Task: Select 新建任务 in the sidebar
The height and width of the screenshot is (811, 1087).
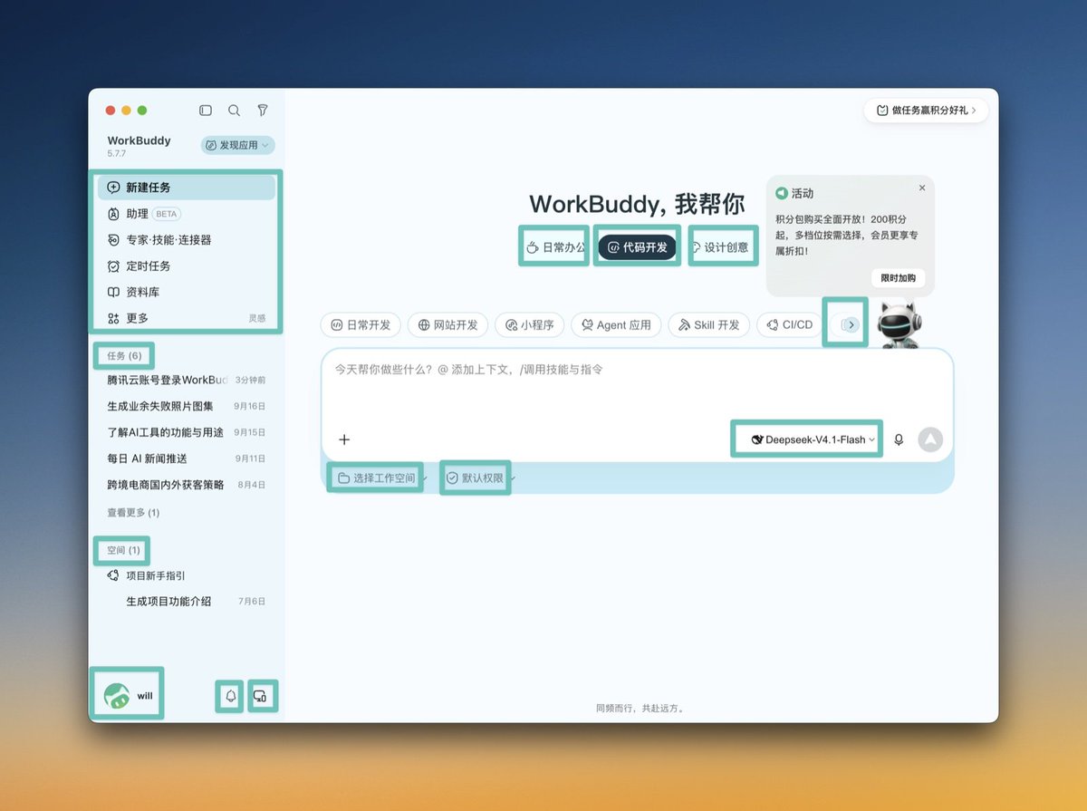Action: [187, 188]
